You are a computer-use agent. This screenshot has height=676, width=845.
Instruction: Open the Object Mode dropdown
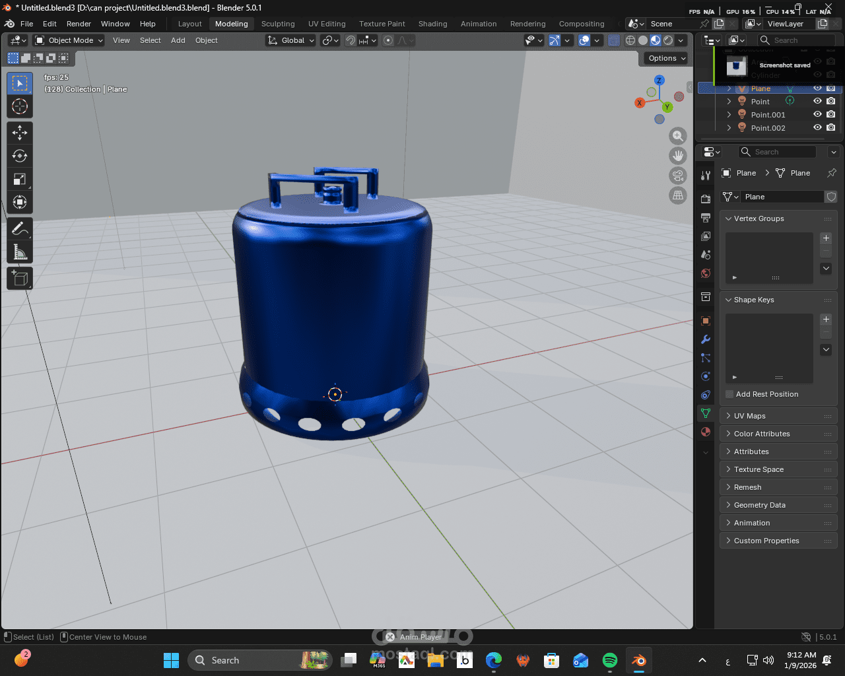(69, 40)
